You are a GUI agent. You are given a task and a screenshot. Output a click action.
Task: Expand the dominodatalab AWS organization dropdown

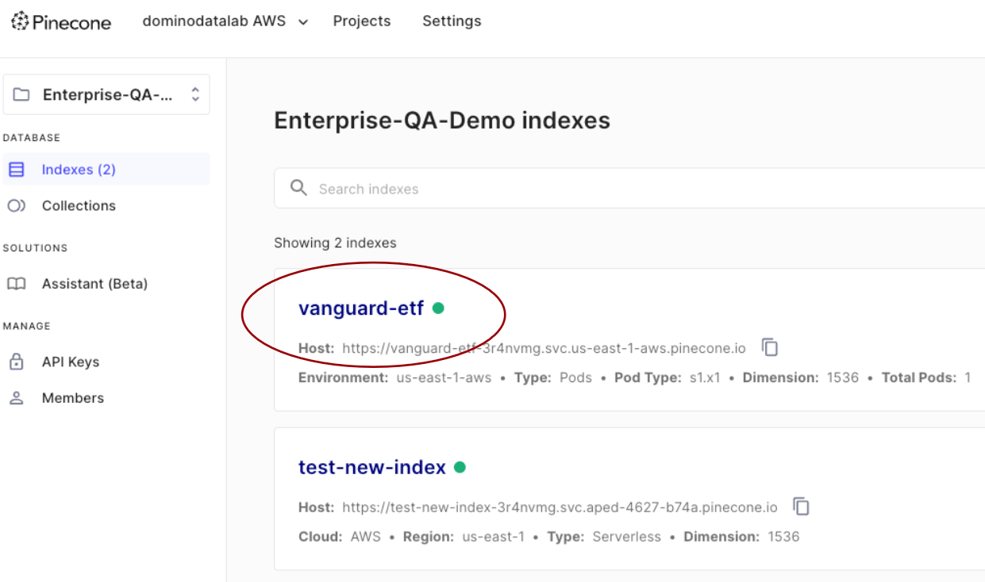225,21
